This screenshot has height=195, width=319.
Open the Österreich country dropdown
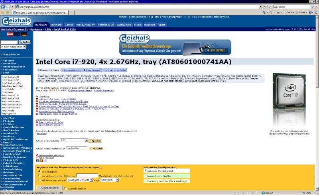(109, 180)
